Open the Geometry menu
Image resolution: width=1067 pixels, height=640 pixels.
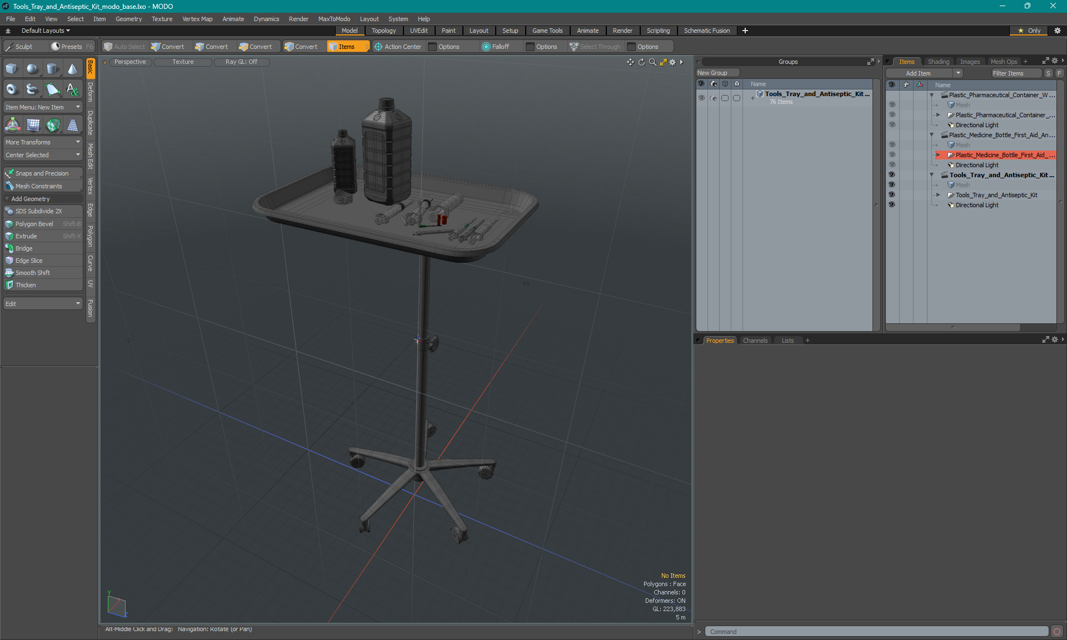128,19
